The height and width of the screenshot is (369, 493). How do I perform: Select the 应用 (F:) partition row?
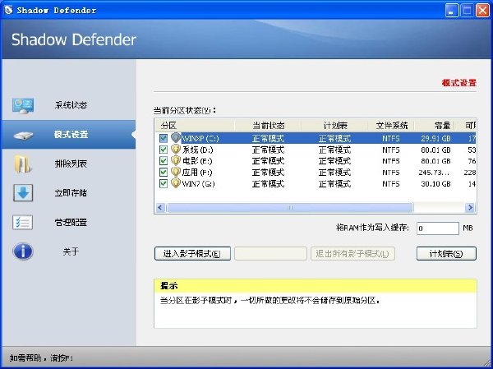(316, 172)
